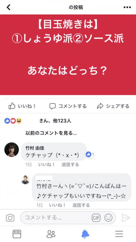Toggle いいね！ on the ケチャップ comment
The image size is (136, 242).
click(x=47, y=165)
